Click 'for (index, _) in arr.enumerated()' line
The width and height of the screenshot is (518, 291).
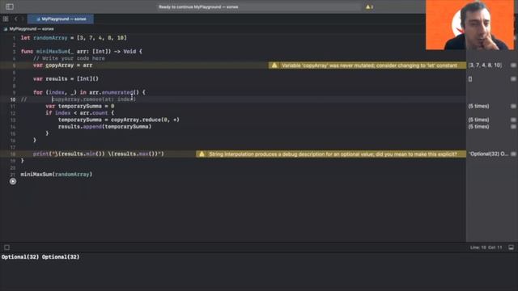tap(89, 92)
